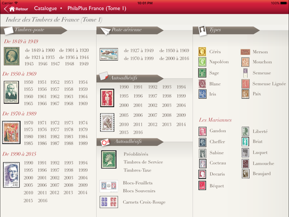Select year 1958 in Timbres-poste
This screenshot has height=217, width=289.
(69, 89)
